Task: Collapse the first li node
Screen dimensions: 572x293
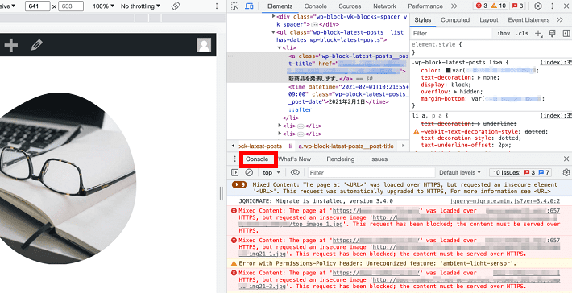Action: coord(280,48)
